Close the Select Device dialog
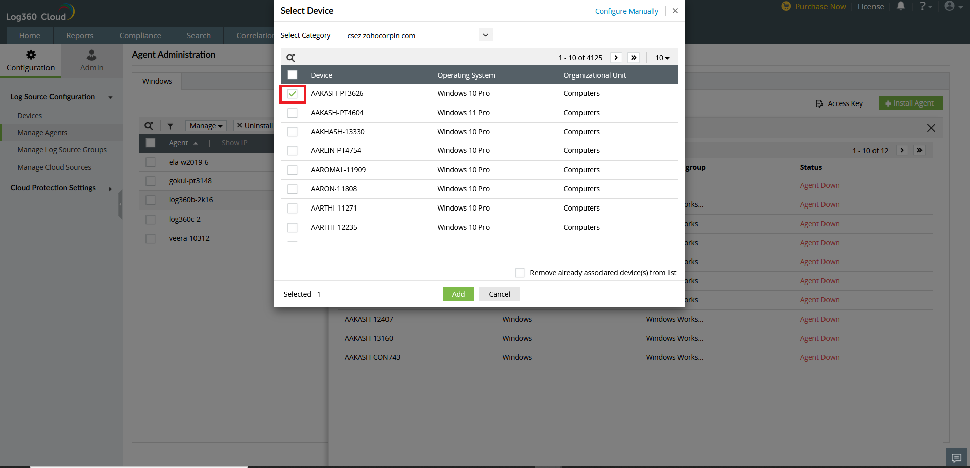 (675, 11)
